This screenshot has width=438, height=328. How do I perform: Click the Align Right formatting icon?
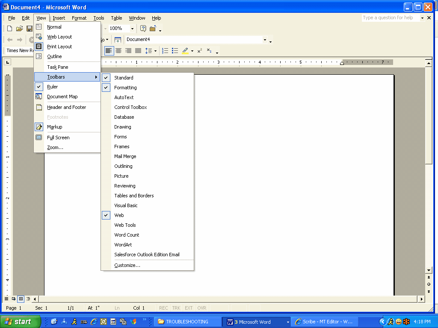pos(128,51)
